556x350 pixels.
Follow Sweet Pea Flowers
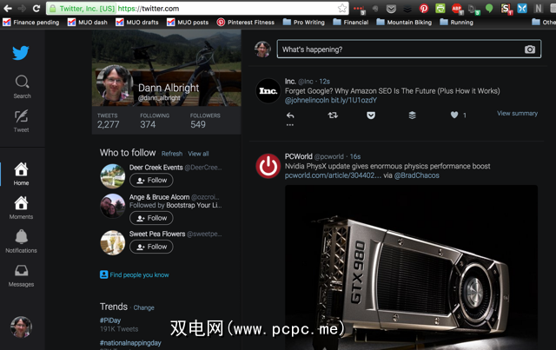pos(151,247)
